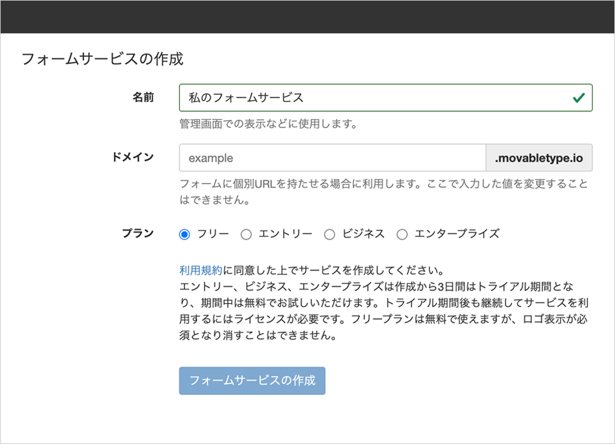The width and height of the screenshot is (615, 444).
Task: Click the ドメイン field label
Action: [133, 157]
